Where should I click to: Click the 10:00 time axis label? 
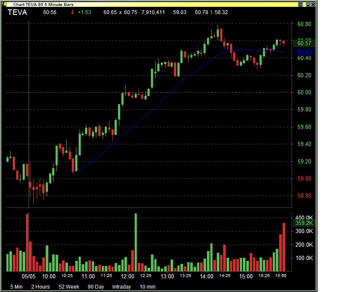click(x=49, y=276)
